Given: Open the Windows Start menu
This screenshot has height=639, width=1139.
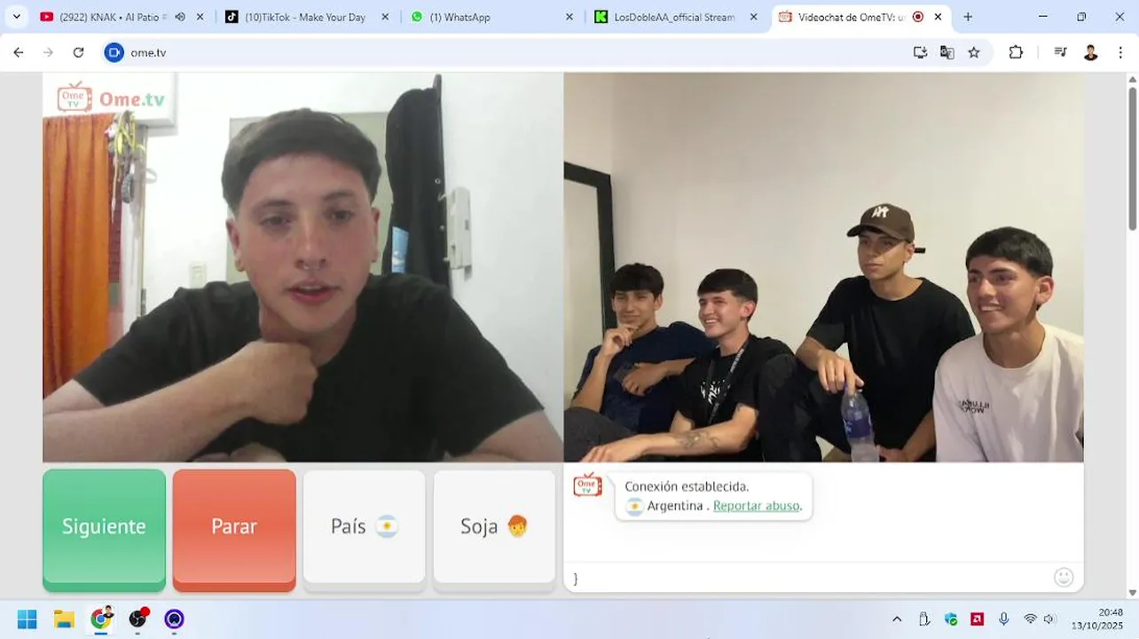Looking at the screenshot, I should 27,619.
